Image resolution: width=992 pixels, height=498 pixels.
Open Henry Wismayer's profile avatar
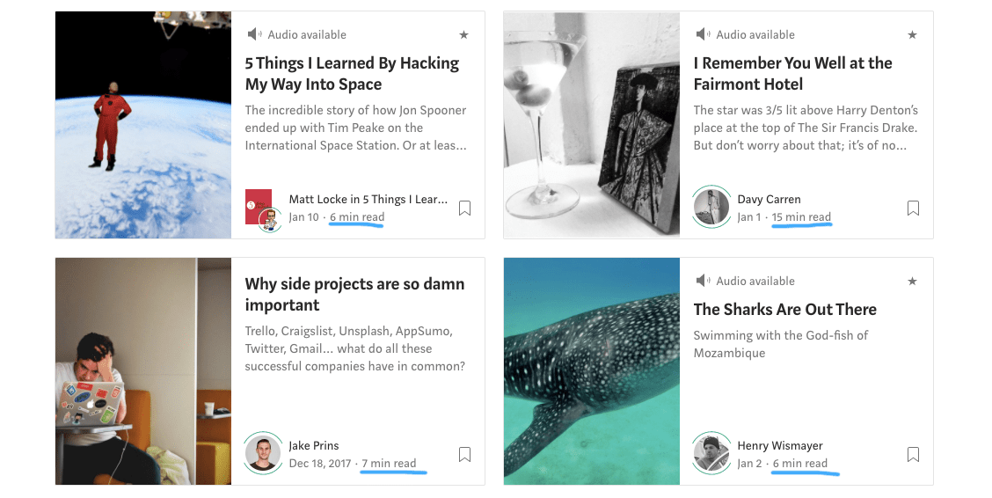click(x=711, y=453)
